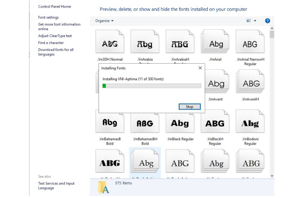Expand the view options dropdown arrow
The image size is (291, 198).
[255, 21]
